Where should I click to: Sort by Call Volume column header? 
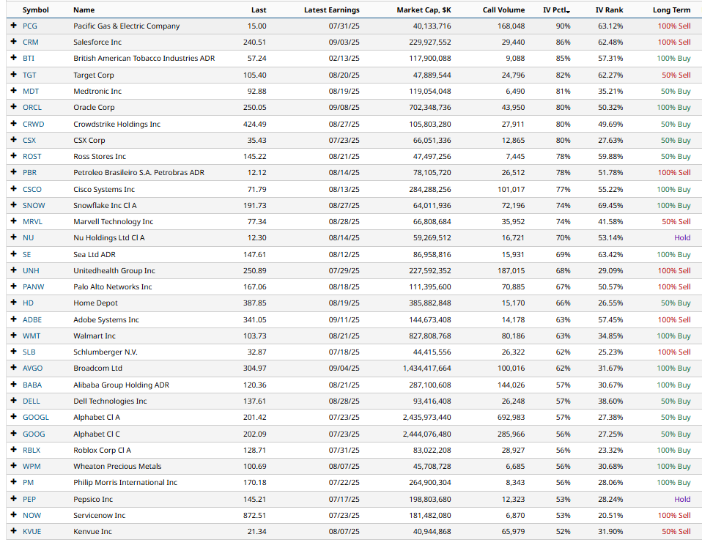pyautogui.click(x=503, y=10)
